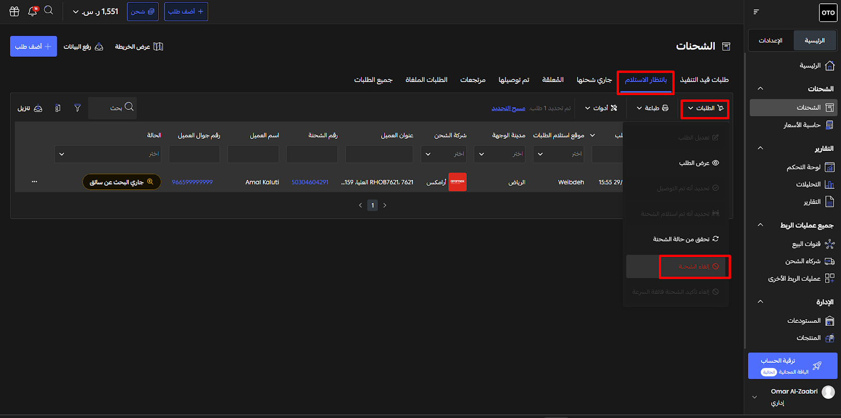Open المنتجات products
This screenshot has height=418, width=841.
tap(815, 338)
